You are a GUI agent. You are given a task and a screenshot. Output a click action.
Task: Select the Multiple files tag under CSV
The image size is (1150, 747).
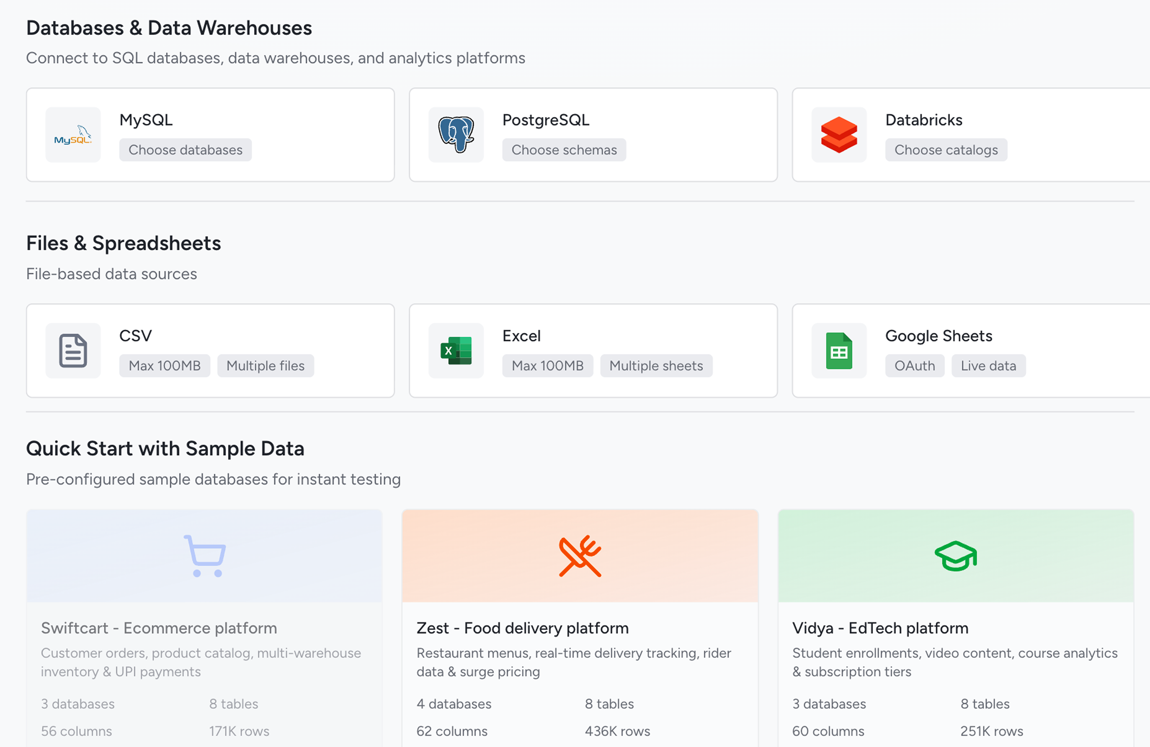pos(265,366)
